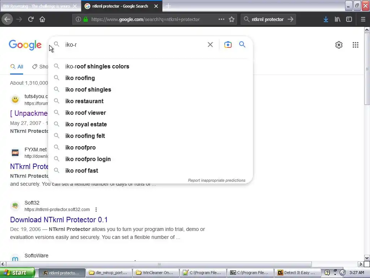Image resolution: width=370 pixels, height=278 pixels.
Task: Choose suggestion iko roof viewer
Action: point(150,113)
